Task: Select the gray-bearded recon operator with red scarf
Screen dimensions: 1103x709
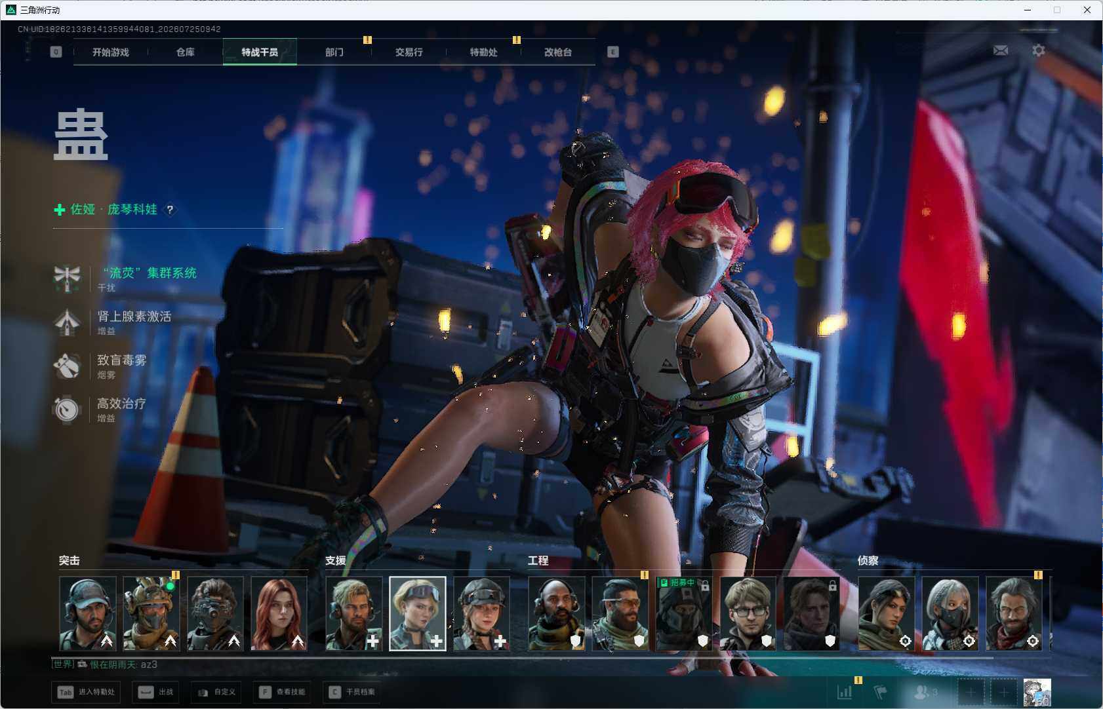Action: (1014, 613)
